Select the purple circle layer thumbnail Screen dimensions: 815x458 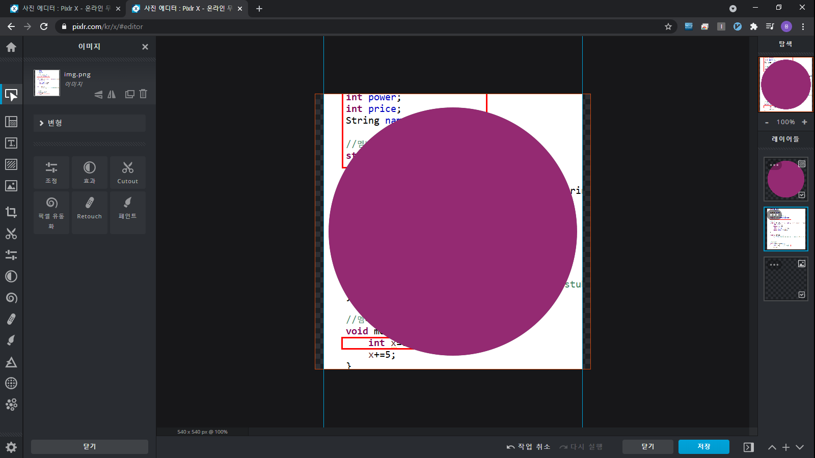click(786, 179)
